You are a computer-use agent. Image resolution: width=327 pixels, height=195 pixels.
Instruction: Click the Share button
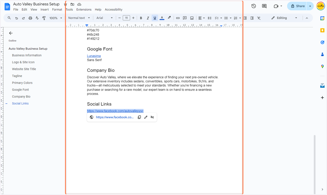[297, 6]
